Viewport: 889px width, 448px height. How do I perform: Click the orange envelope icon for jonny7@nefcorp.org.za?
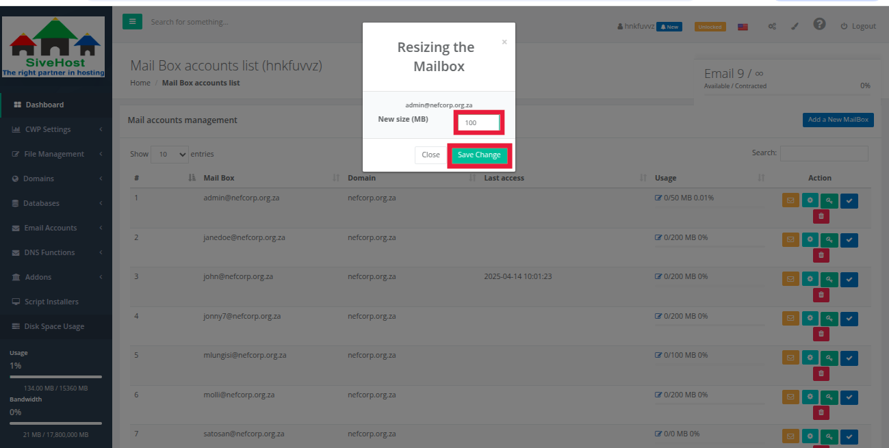pyautogui.click(x=790, y=319)
